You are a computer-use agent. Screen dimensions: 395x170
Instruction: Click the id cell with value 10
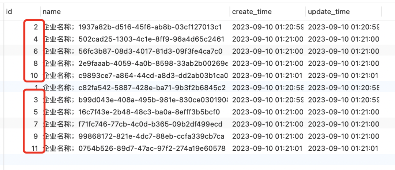pos(34,76)
